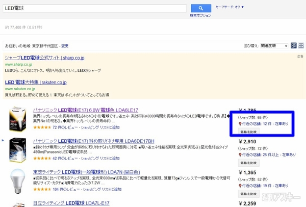Click 価格を比較 button under ¥2,910
This screenshot has width=306, height=207.
point(249,163)
